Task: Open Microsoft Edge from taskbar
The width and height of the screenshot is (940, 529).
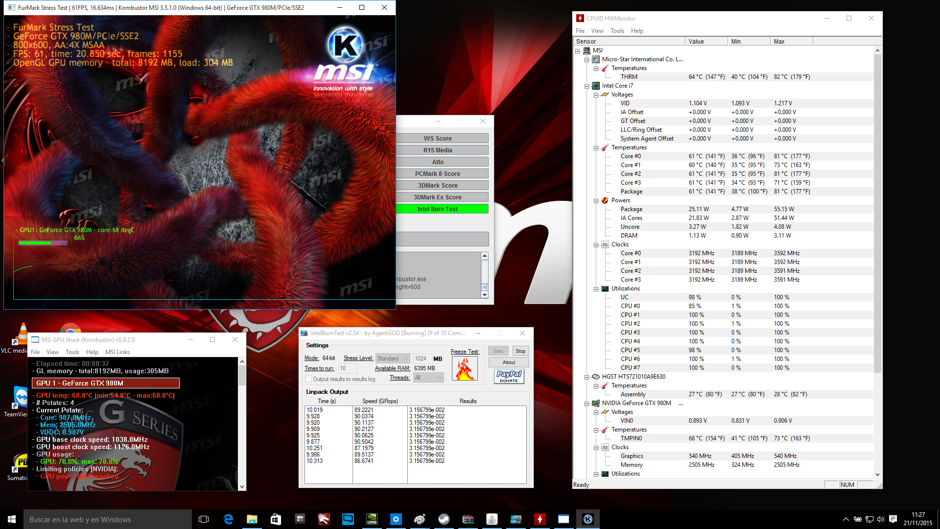Action: click(x=228, y=519)
